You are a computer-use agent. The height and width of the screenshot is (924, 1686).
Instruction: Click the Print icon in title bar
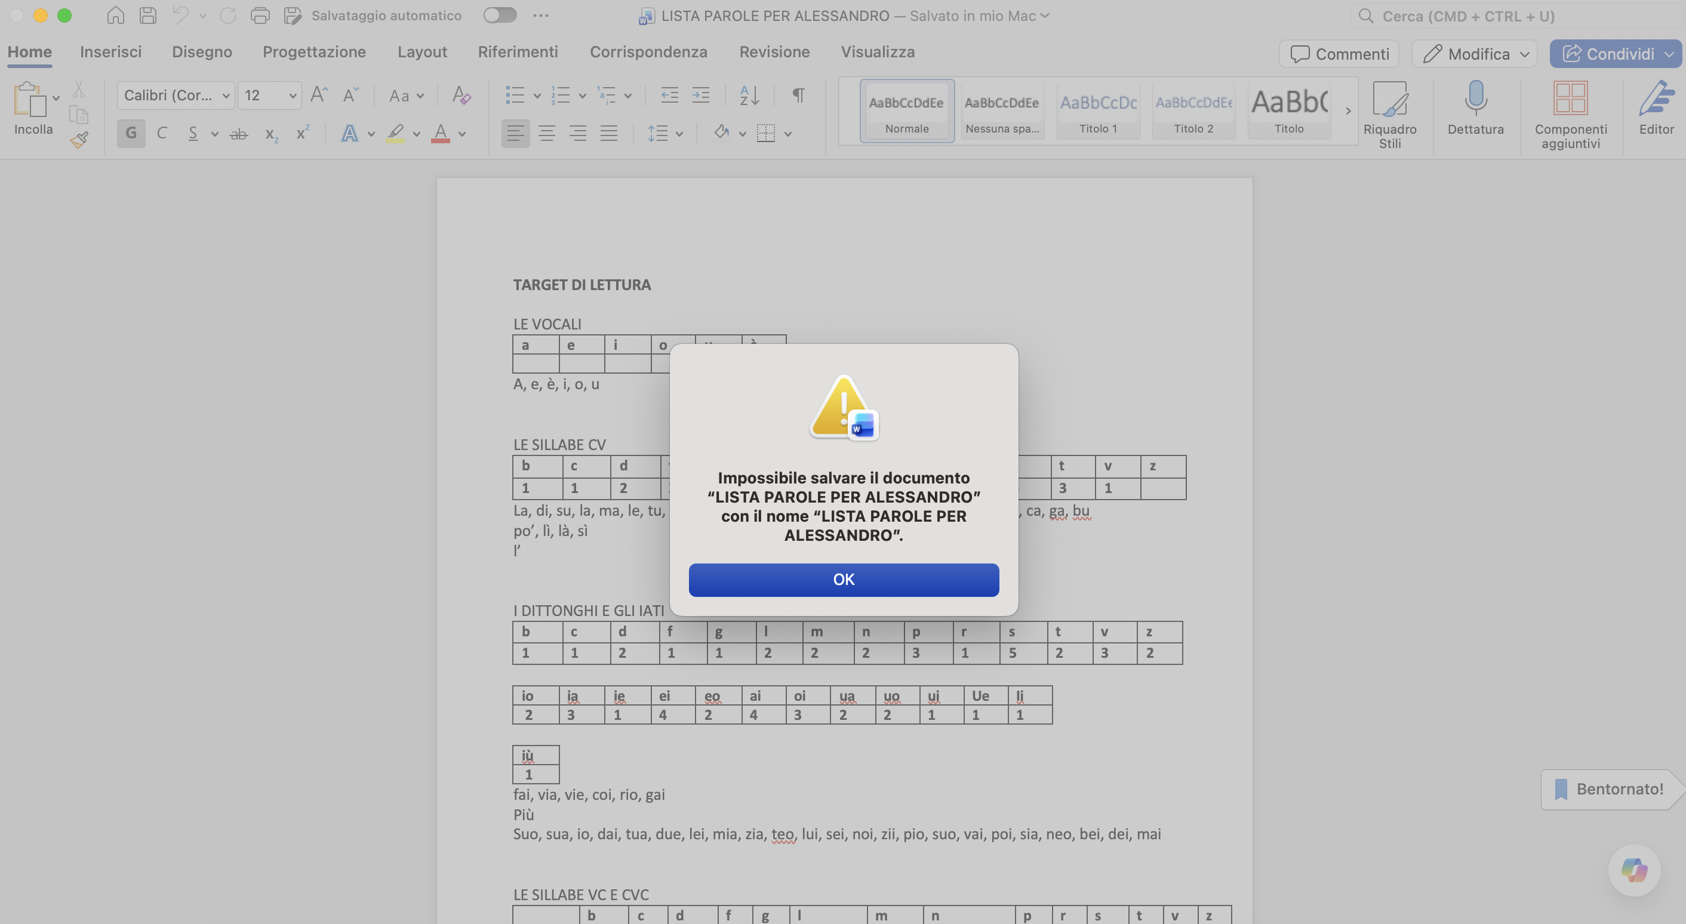click(x=260, y=15)
